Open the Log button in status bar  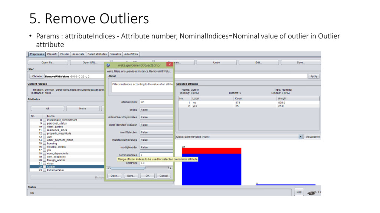click(299, 192)
